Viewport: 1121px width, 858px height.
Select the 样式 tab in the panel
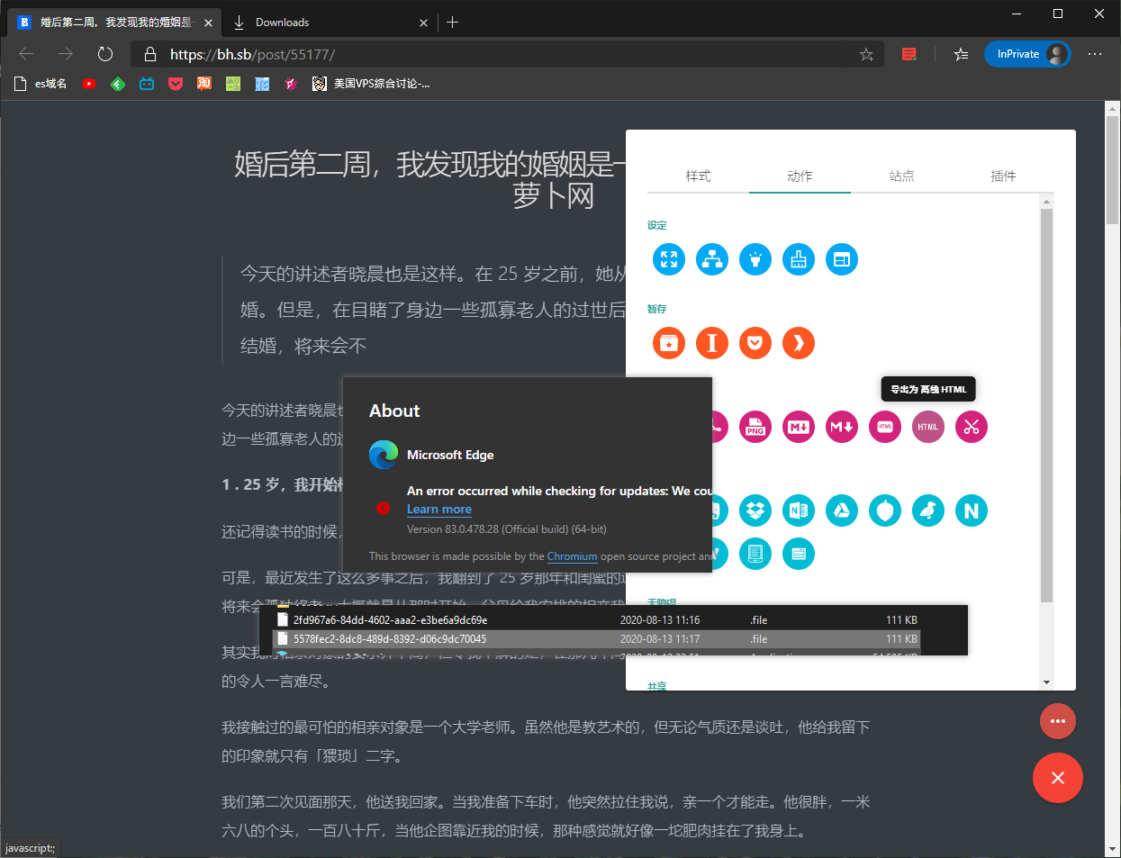(698, 176)
